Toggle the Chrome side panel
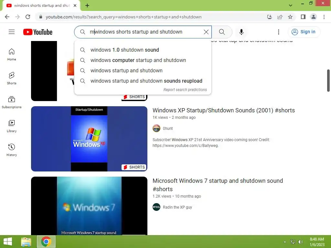The height and width of the screenshot is (248, 331). pyautogui.click(x=303, y=17)
